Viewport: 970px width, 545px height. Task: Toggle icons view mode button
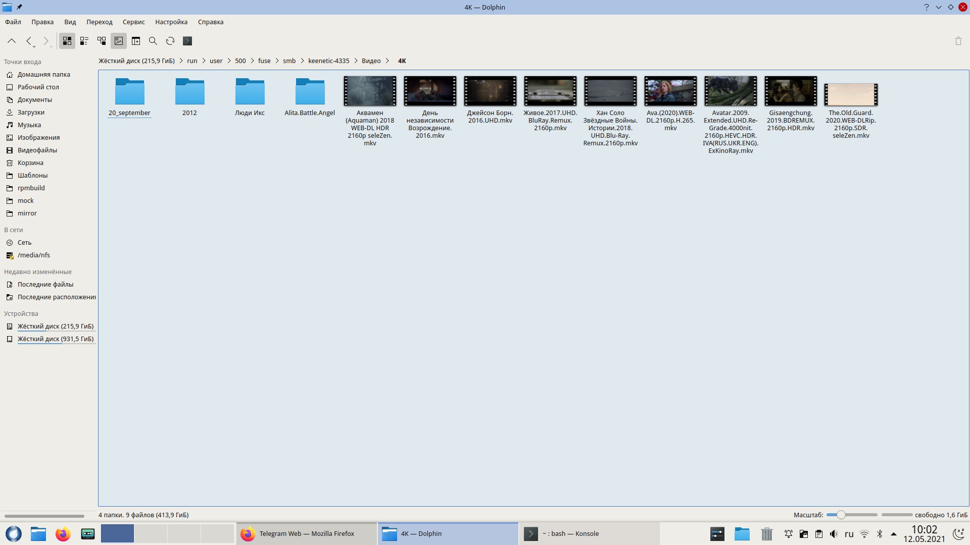67,41
